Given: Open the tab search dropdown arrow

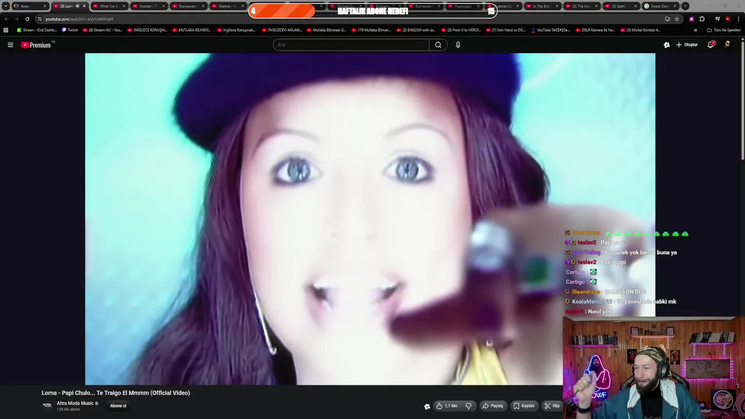Looking at the screenshot, I should [x=6, y=6].
